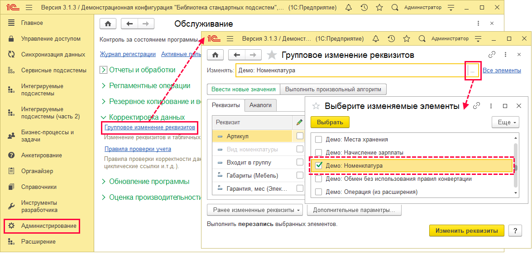
Task: Switch to Реквизиты tab
Action: [225, 105]
